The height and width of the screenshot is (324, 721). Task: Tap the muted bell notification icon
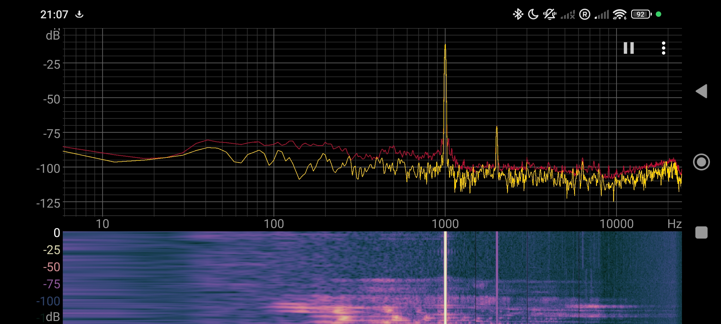pos(549,14)
